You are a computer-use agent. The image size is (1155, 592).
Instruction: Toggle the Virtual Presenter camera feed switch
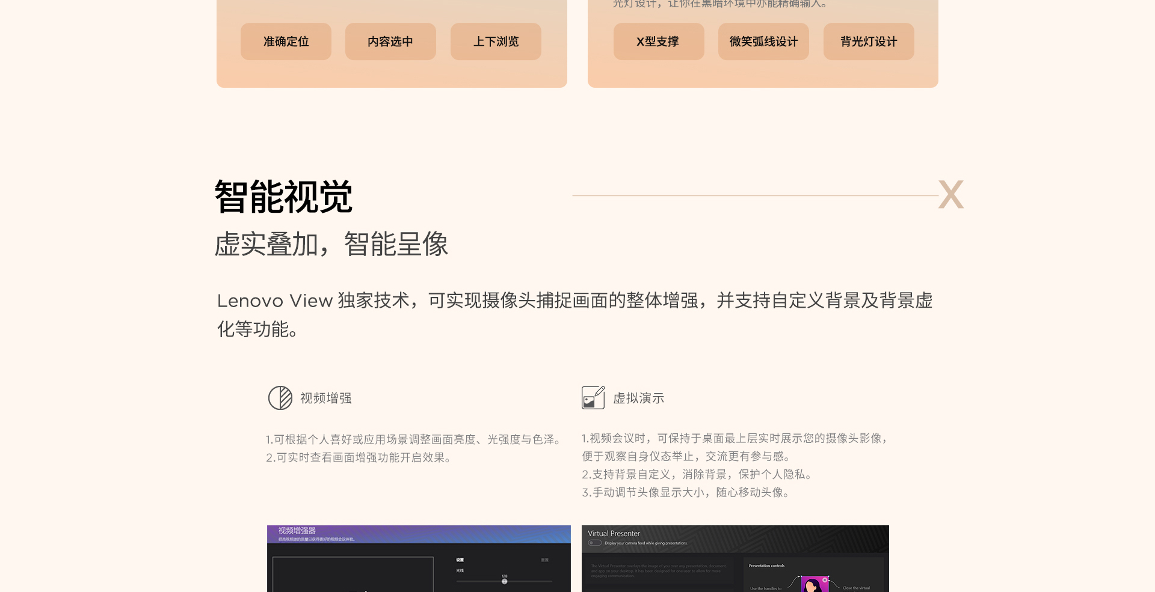[595, 543]
